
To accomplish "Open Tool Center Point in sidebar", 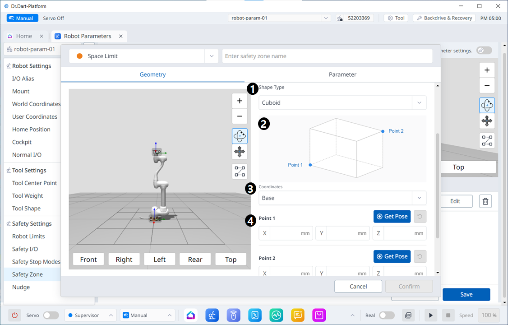I will click(x=34, y=183).
